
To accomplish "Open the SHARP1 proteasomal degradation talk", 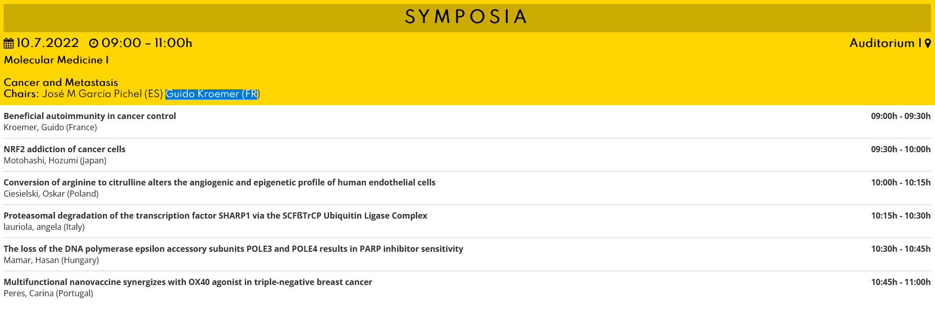I will [215, 216].
